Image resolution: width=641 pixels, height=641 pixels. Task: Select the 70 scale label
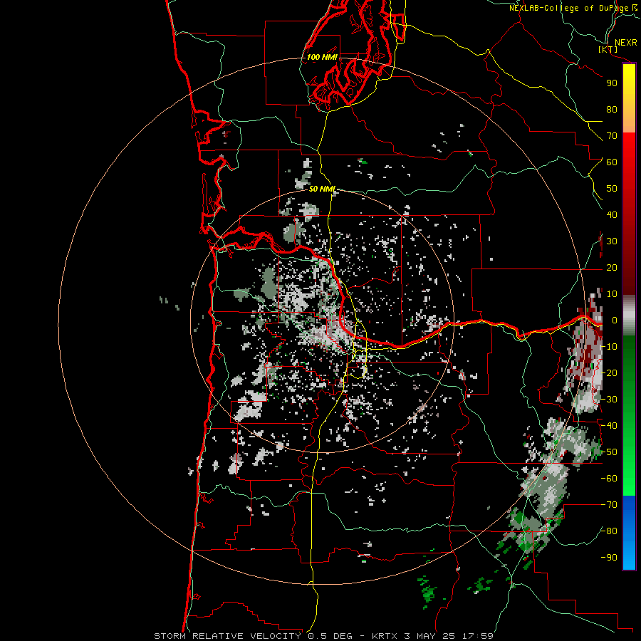(612, 136)
